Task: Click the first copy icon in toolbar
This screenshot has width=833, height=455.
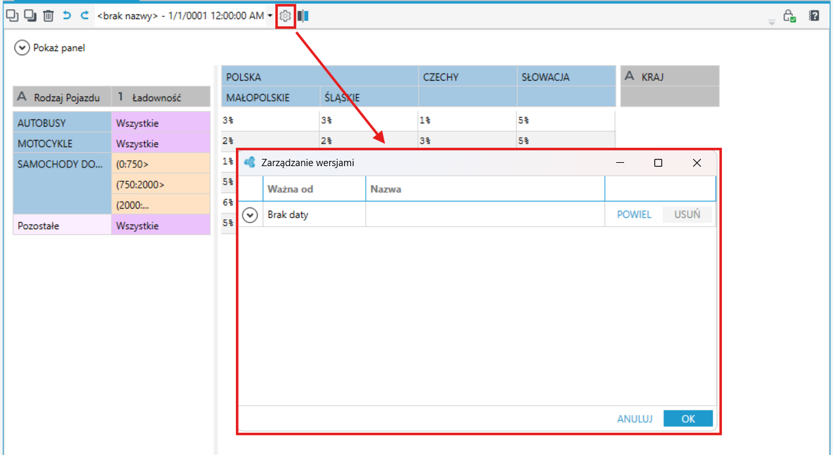Action: click(x=12, y=16)
